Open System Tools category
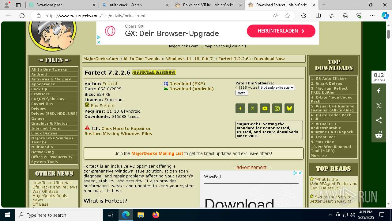392x221 pixels. 44,162
